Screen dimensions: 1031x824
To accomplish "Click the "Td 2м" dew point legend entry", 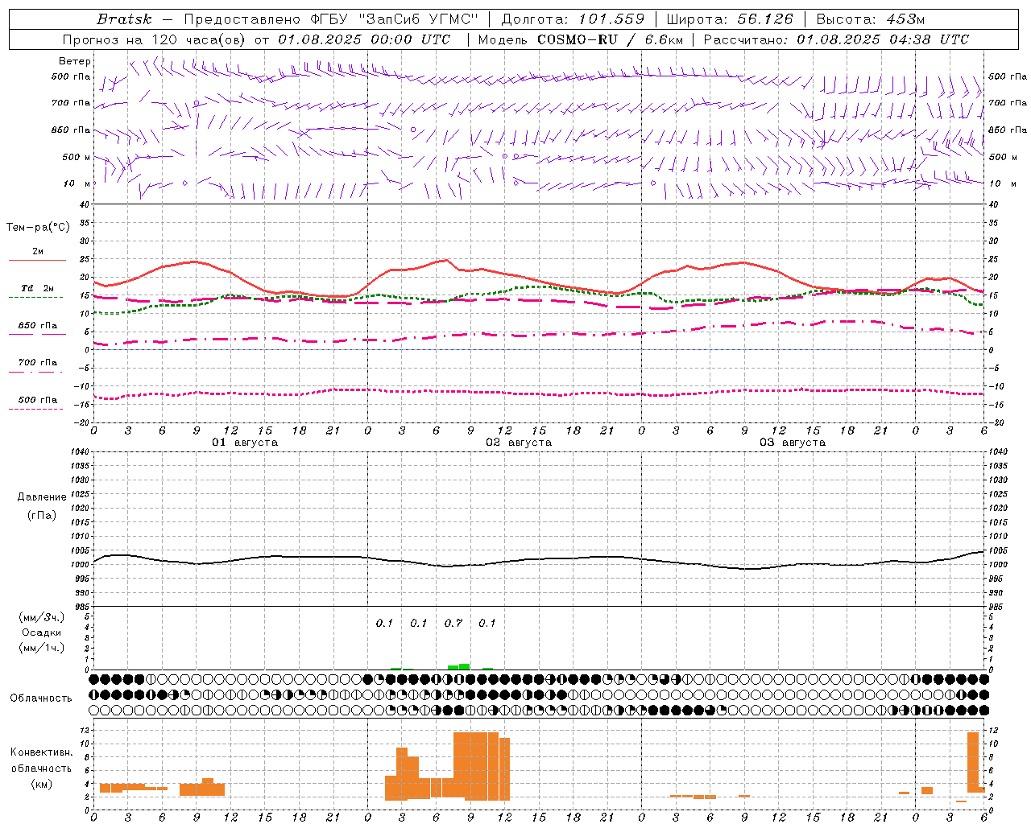I will (38, 288).
